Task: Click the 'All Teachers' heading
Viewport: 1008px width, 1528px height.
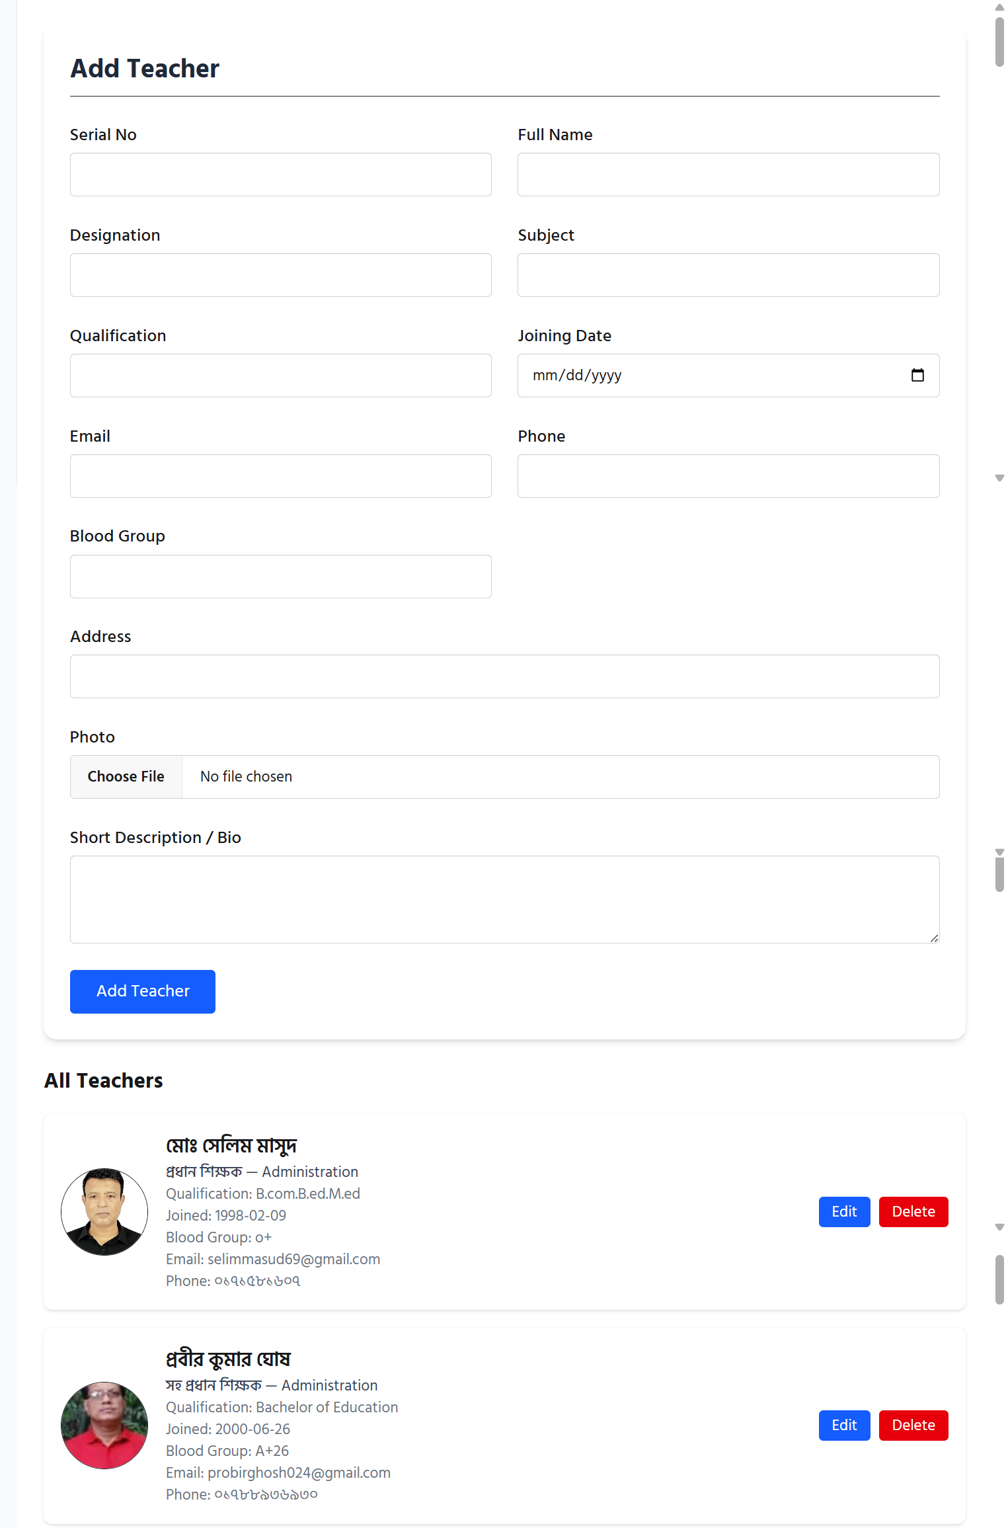Action: click(104, 1080)
